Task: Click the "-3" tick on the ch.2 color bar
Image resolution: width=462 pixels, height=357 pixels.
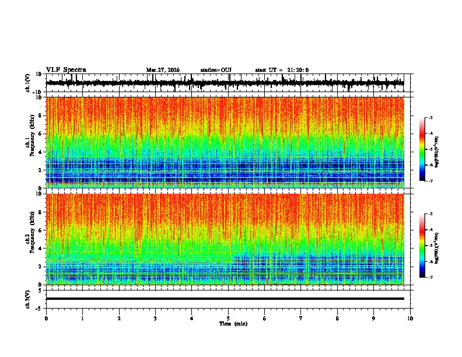Action: [x=430, y=214]
